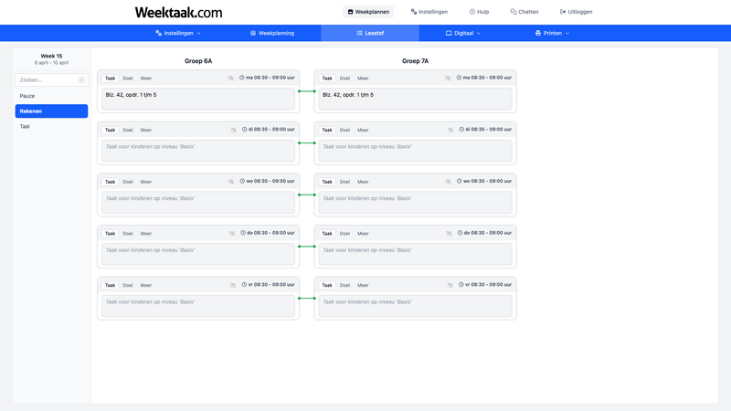Expand the Digitaal dropdown menu
731x411 pixels.
click(x=463, y=33)
